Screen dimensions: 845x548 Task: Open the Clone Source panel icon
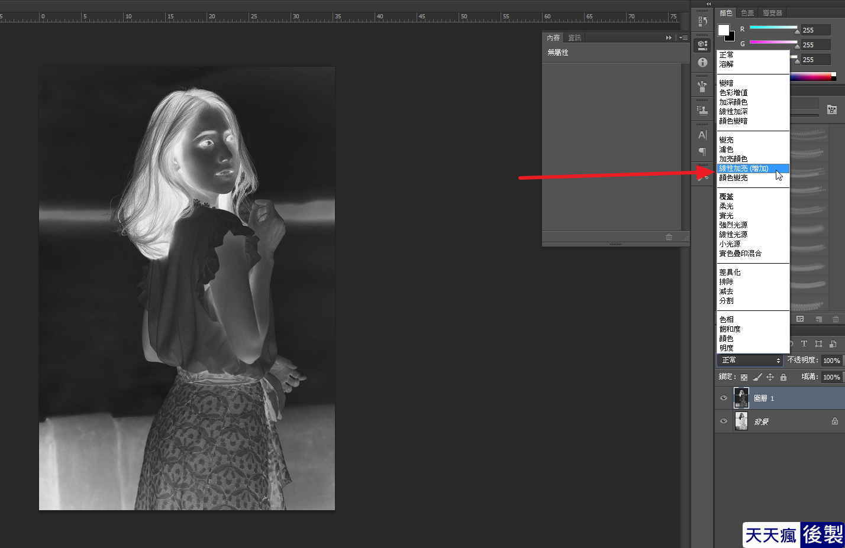tap(702, 110)
